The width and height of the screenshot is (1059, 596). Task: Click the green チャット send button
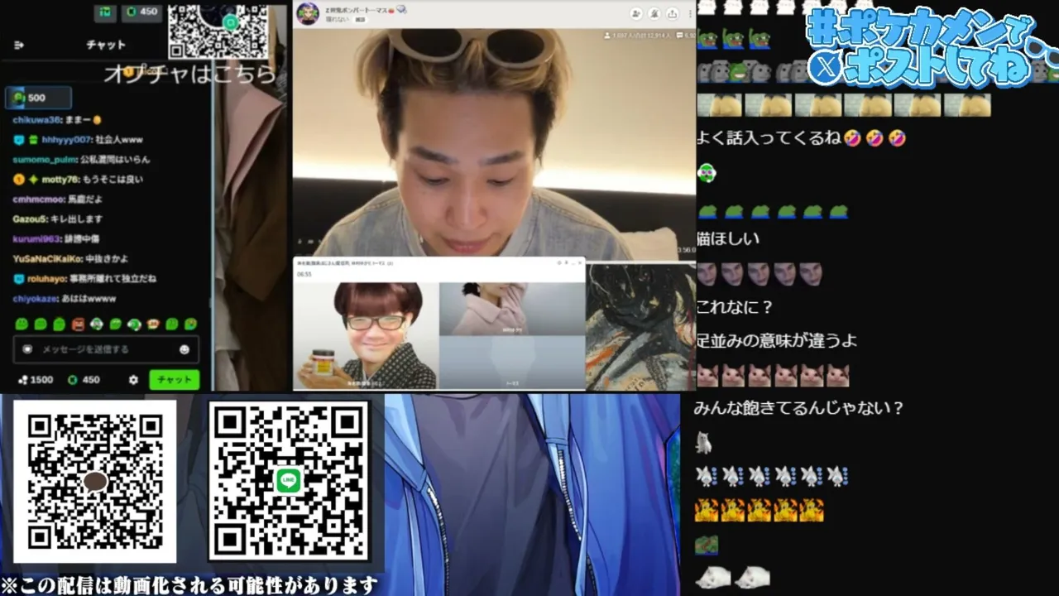pyautogui.click(x=174, y=380)
